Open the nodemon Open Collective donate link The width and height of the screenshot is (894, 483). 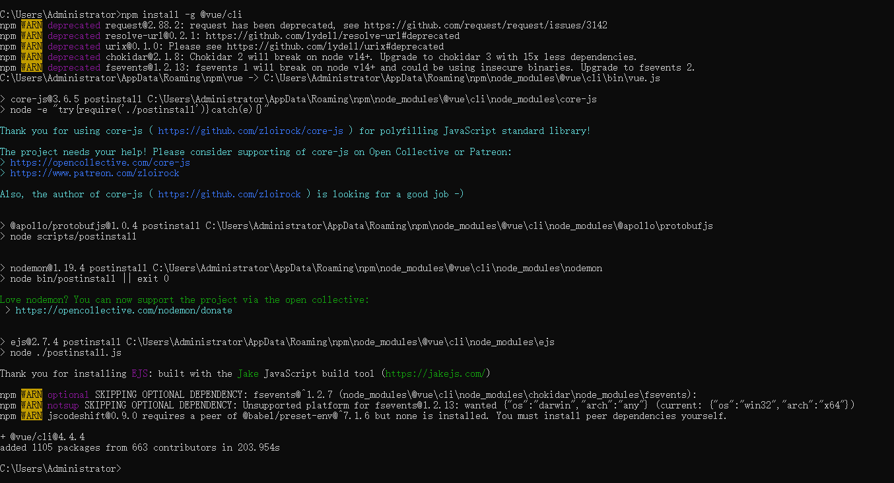(x=124, y=310)
